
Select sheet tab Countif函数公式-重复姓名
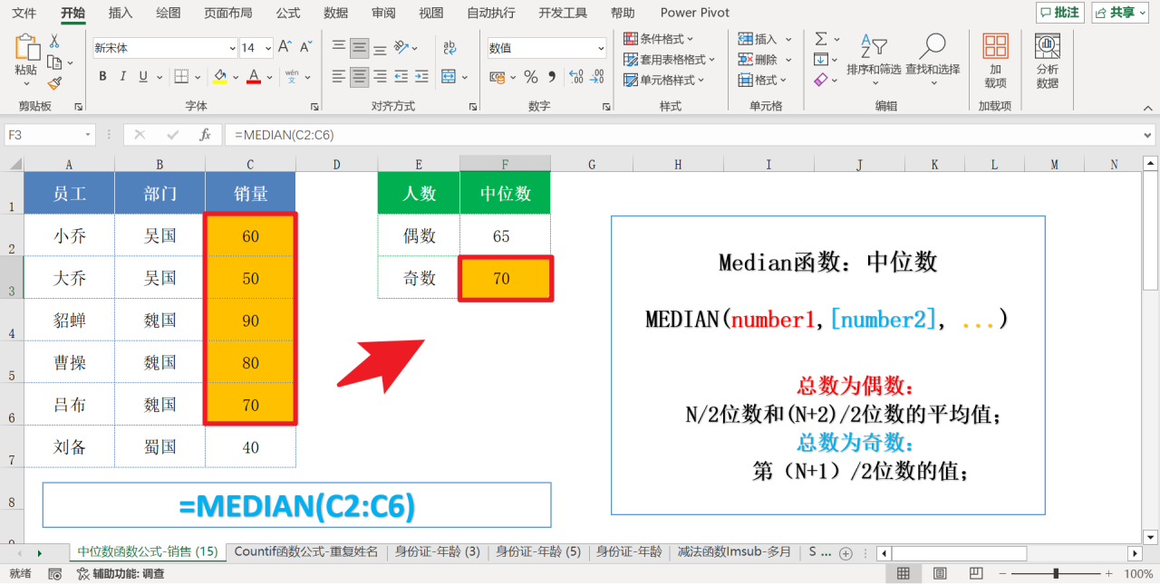[x=306, y=551]
